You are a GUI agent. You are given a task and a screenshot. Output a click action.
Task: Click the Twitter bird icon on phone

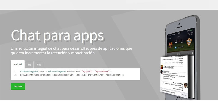tap(175, 48)
